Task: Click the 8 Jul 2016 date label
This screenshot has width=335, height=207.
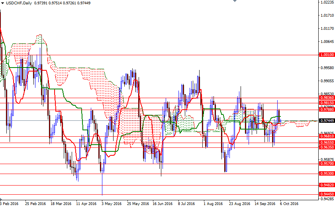Action: [186, 203]
